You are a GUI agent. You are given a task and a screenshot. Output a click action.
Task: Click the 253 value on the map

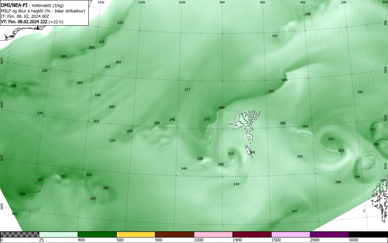pos(331,139)
